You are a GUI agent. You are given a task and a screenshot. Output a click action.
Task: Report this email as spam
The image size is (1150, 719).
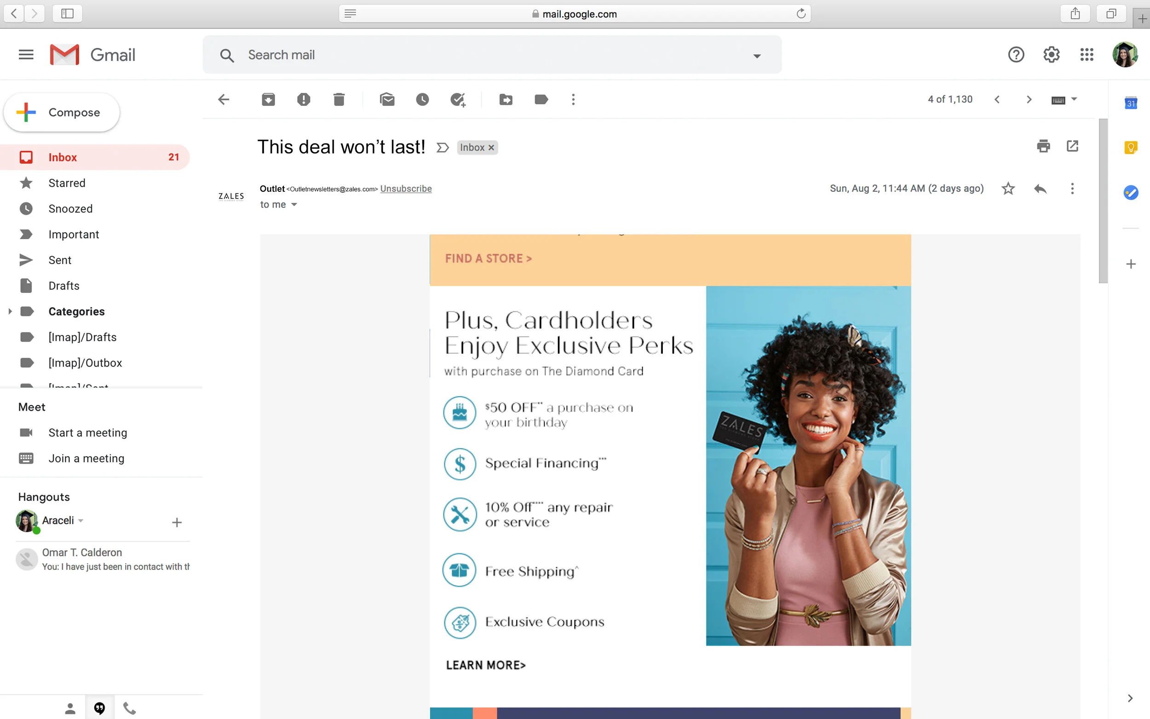tap(303, 99)
